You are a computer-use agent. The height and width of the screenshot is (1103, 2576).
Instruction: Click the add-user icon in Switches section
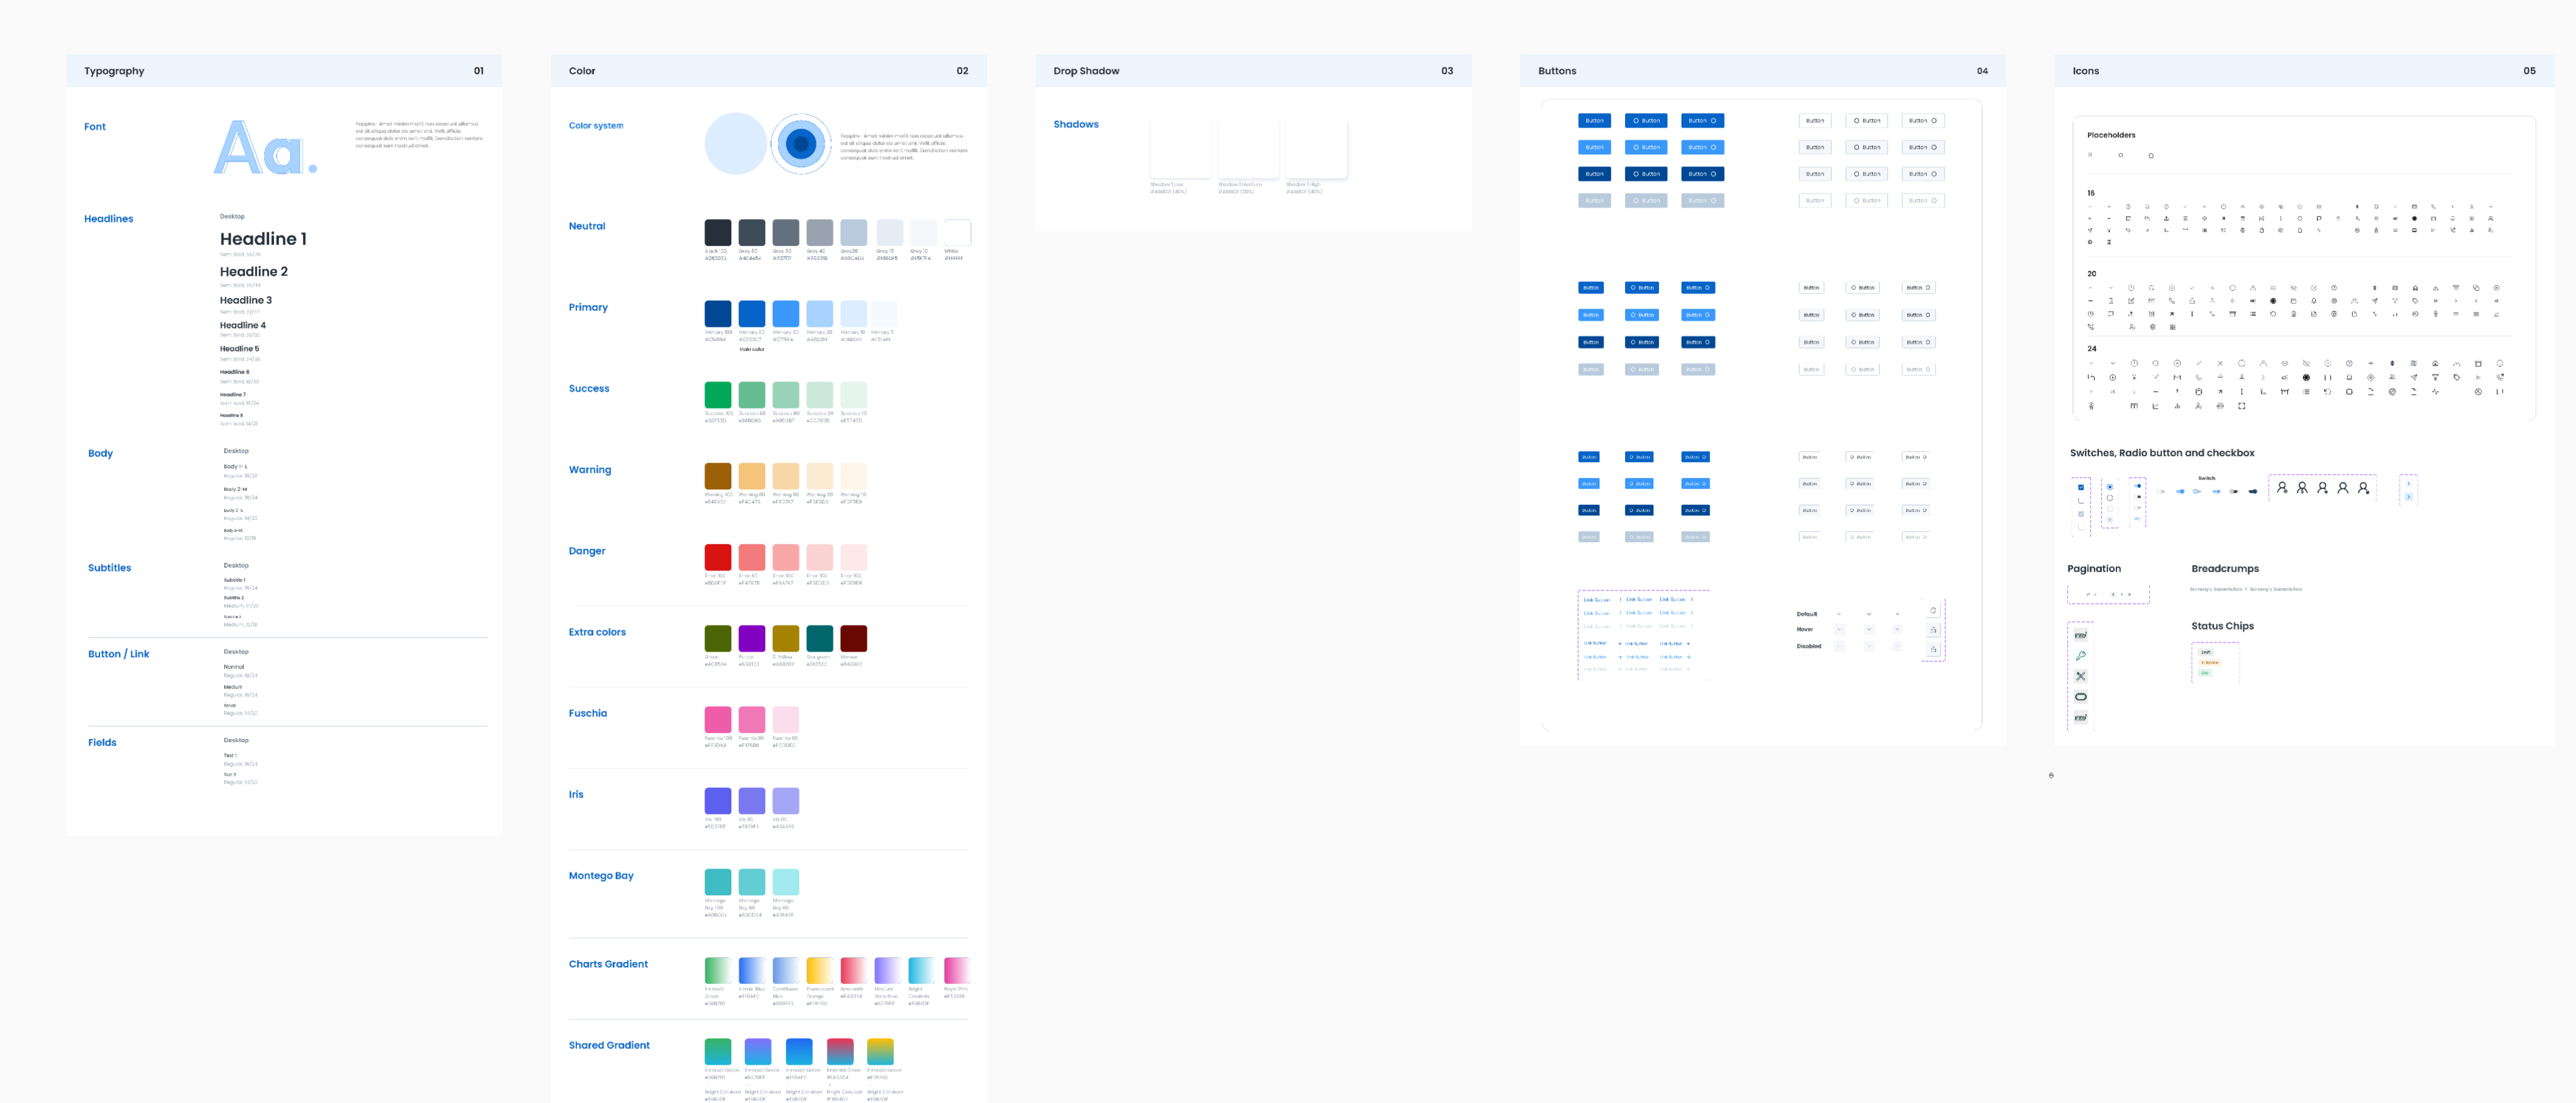pos(2323,488)
